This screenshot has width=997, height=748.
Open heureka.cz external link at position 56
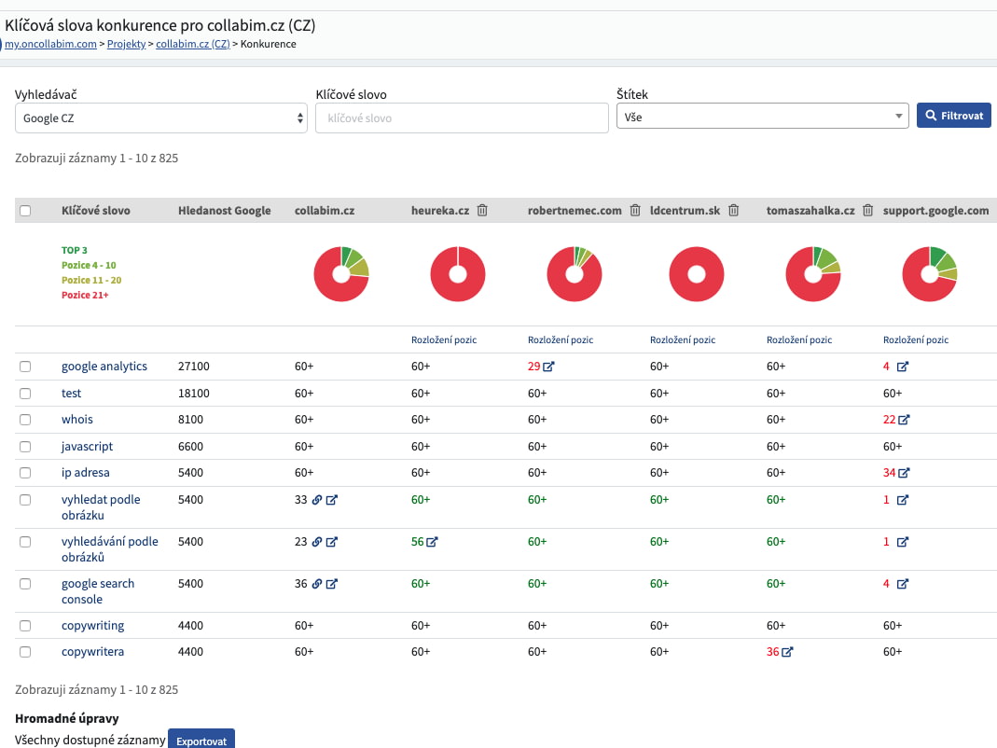[433, 542]
